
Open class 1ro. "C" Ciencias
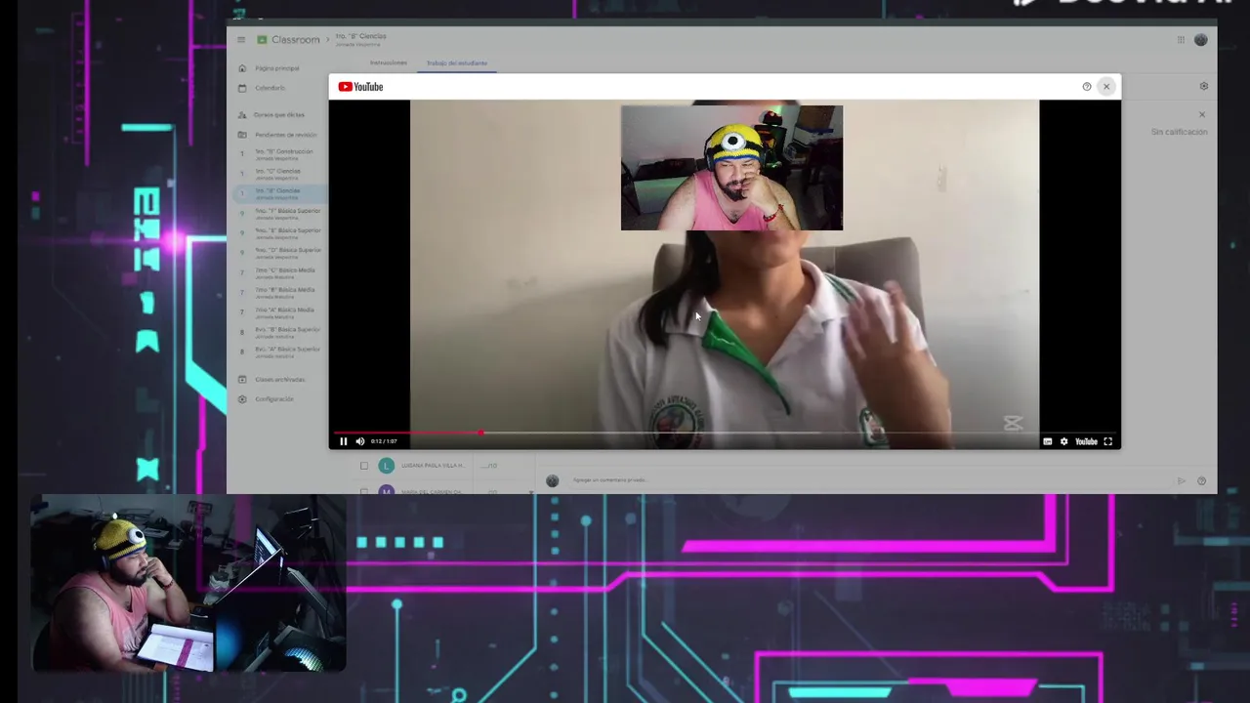tap(278, 174)
